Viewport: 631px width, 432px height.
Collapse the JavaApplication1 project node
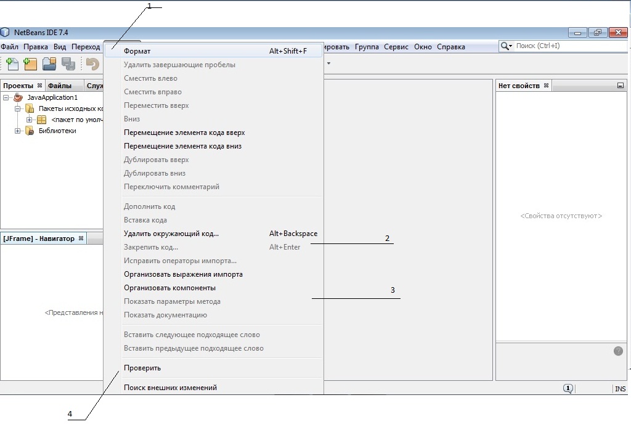coord(6,97)
